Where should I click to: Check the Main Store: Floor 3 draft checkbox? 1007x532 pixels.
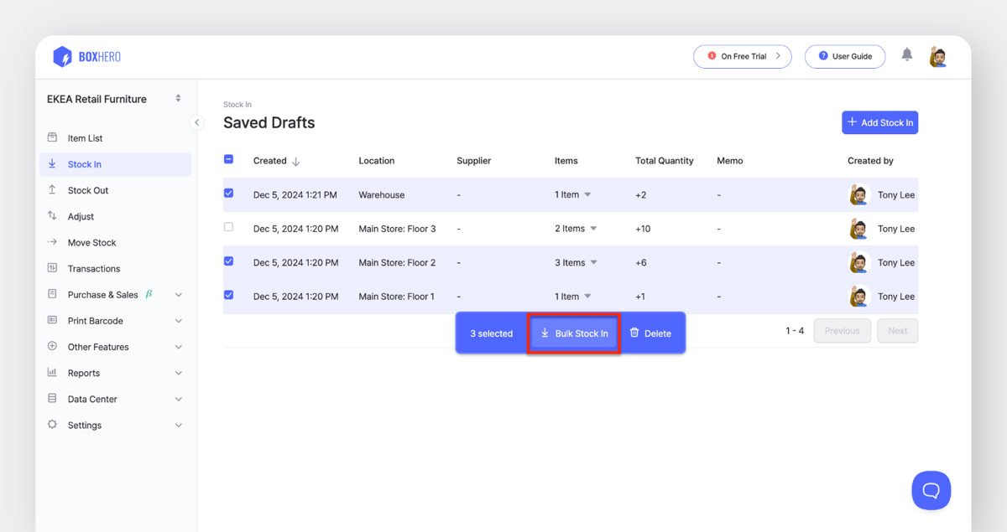click(x=228, y=227)
